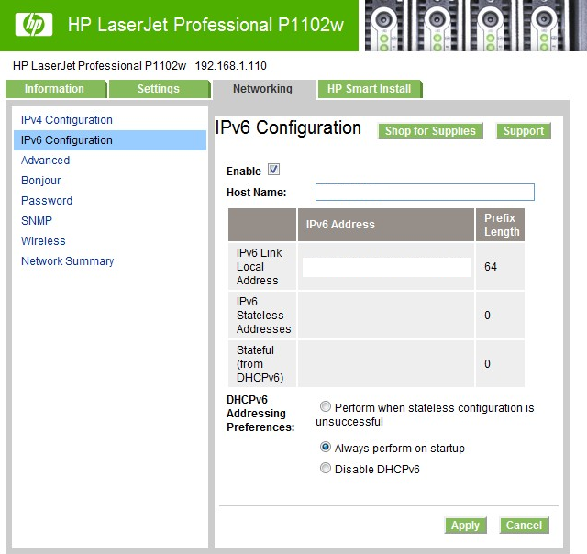Click the Prefix Length column header
Viewport: 587px width, 554px height.
click(500, 225)
